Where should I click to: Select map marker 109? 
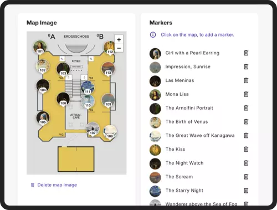tap(108, 100)
